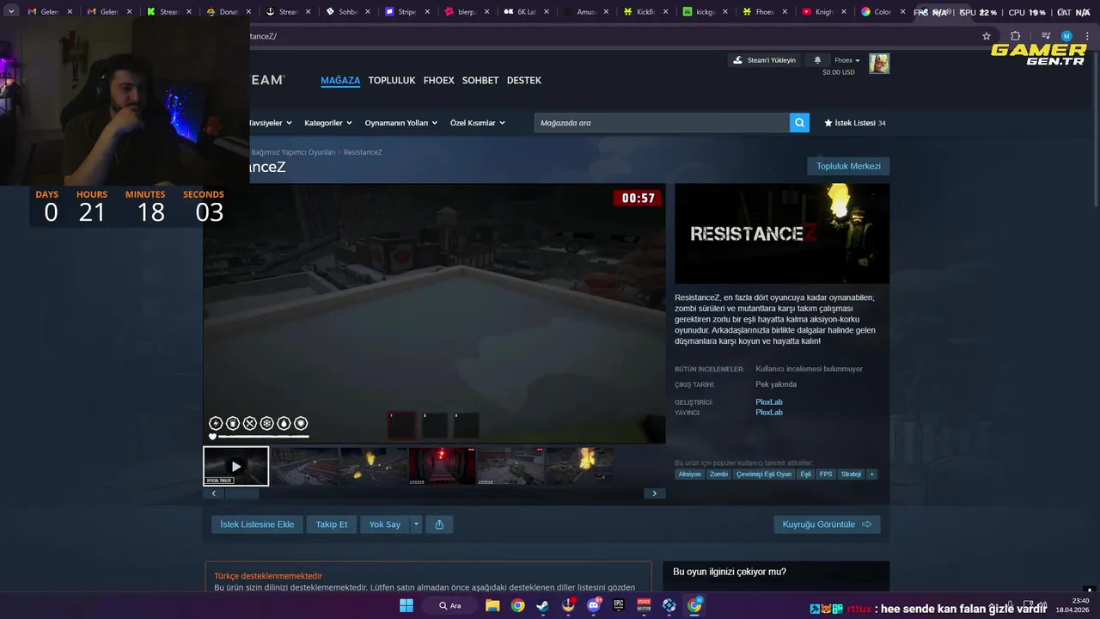Open the Steam notifications bell

coord(817,60)
